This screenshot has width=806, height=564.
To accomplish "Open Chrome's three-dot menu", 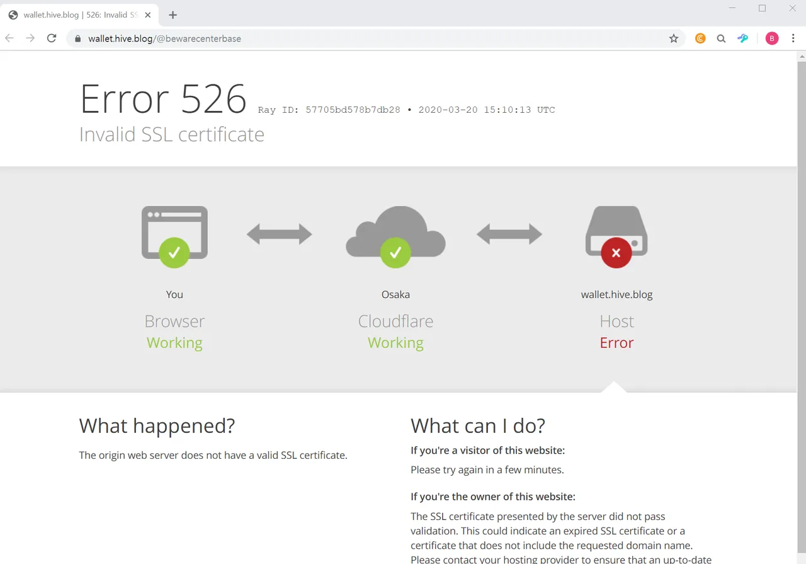I will click(793, 38).
